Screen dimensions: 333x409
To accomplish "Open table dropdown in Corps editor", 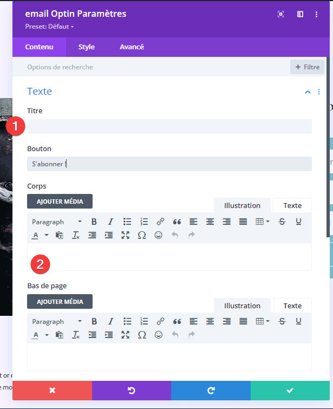I will pyautogui.click(x=262, y=222).
